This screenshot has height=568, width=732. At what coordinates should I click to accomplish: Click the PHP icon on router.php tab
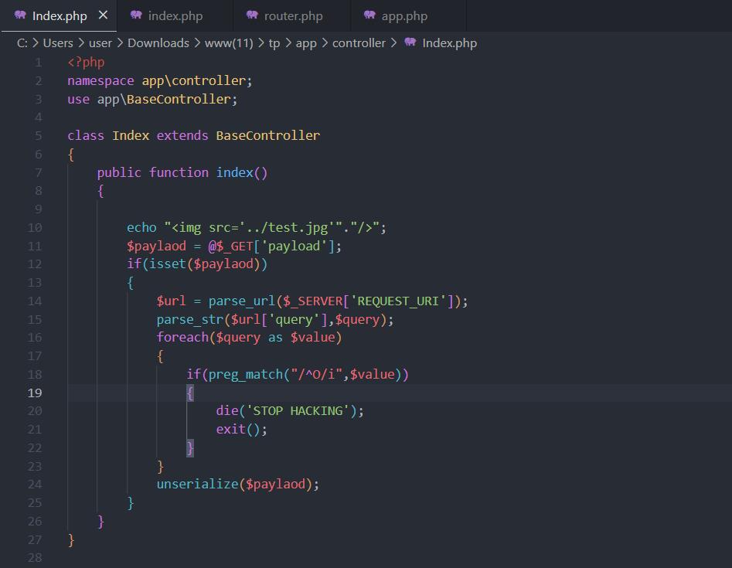coord(252,15)
